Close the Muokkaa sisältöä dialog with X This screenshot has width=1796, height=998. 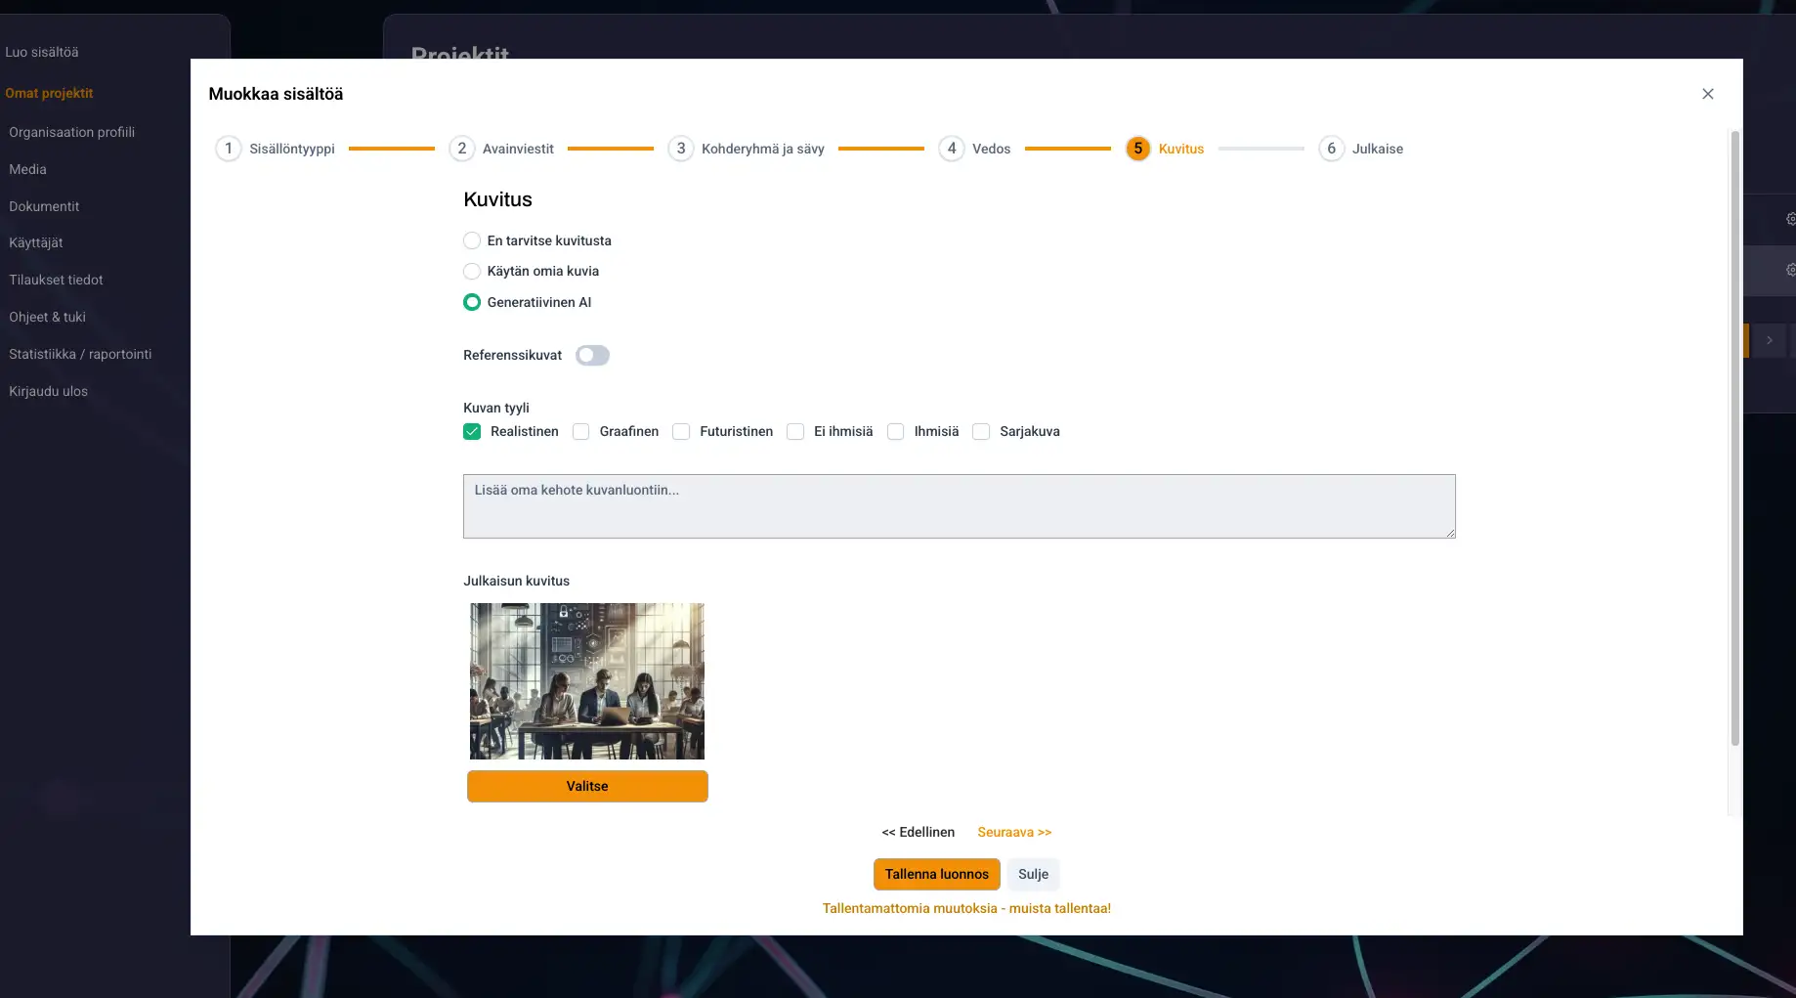1707,94
